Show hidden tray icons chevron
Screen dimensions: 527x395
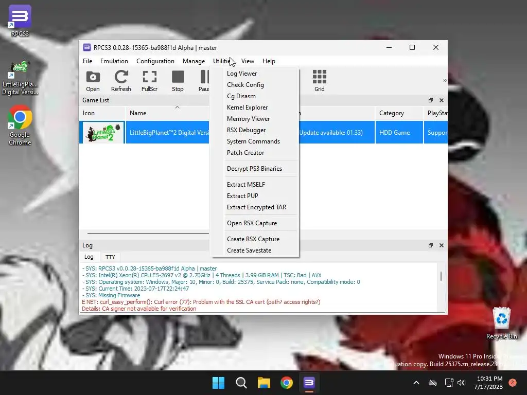[416, 383]
